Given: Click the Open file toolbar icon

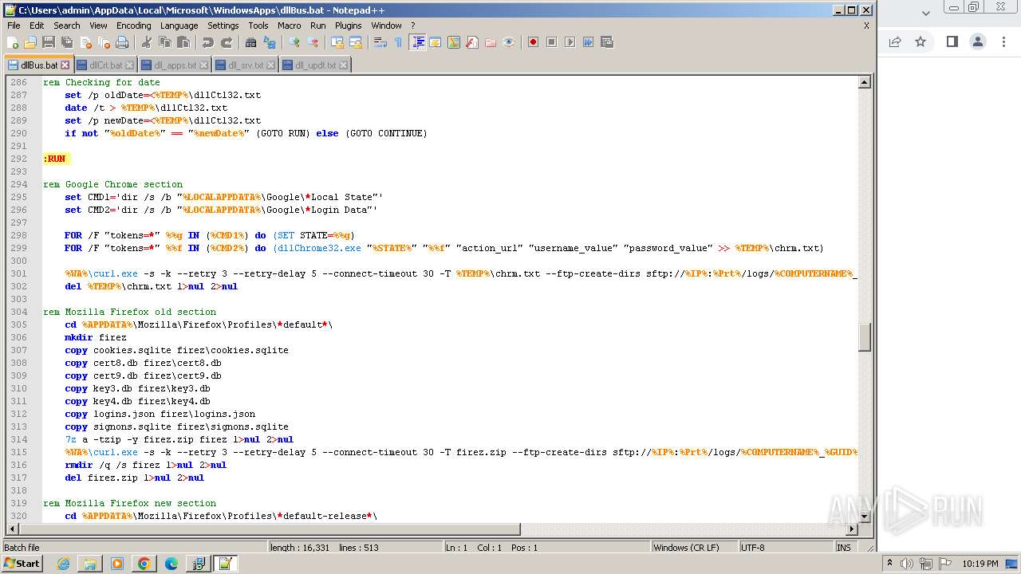Looking at the screenshot, I should [30, 42].
